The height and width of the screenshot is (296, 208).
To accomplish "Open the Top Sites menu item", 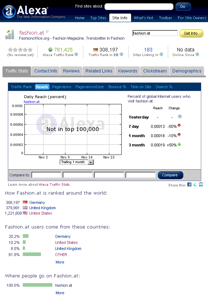I will pos(98,18).
